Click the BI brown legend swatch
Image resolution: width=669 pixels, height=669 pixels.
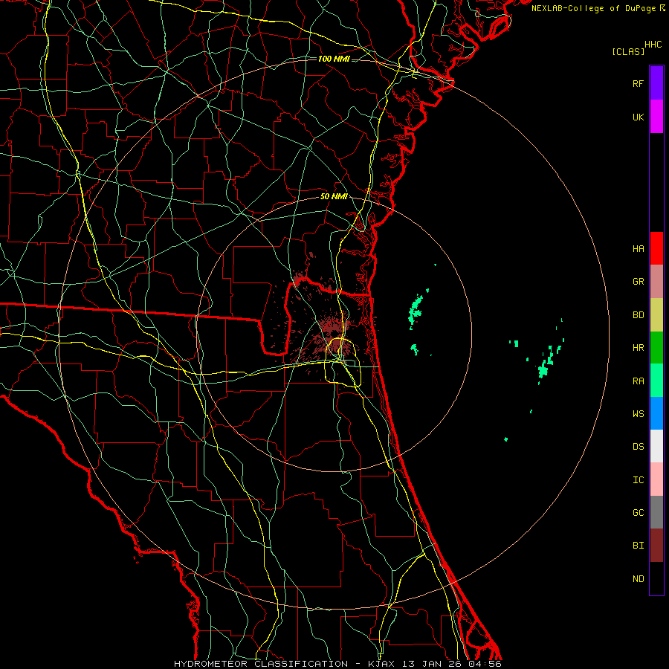(656, 546)
